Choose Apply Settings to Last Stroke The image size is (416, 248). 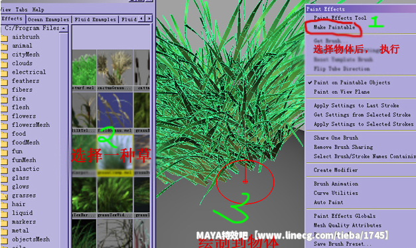click(356, 106)
